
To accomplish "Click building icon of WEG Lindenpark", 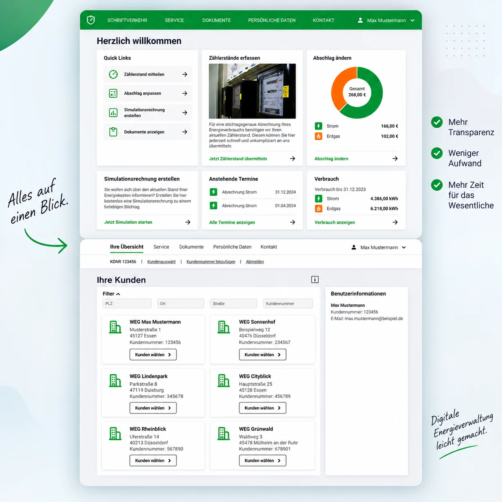I will click(115, 381).
